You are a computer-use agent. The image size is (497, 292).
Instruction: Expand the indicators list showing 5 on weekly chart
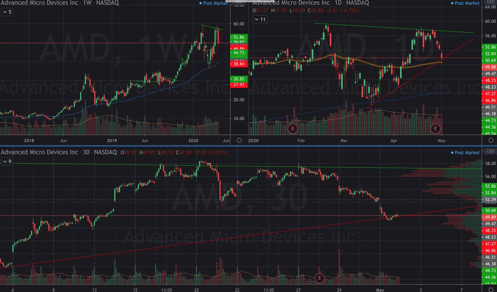click(x=7, y=12)
